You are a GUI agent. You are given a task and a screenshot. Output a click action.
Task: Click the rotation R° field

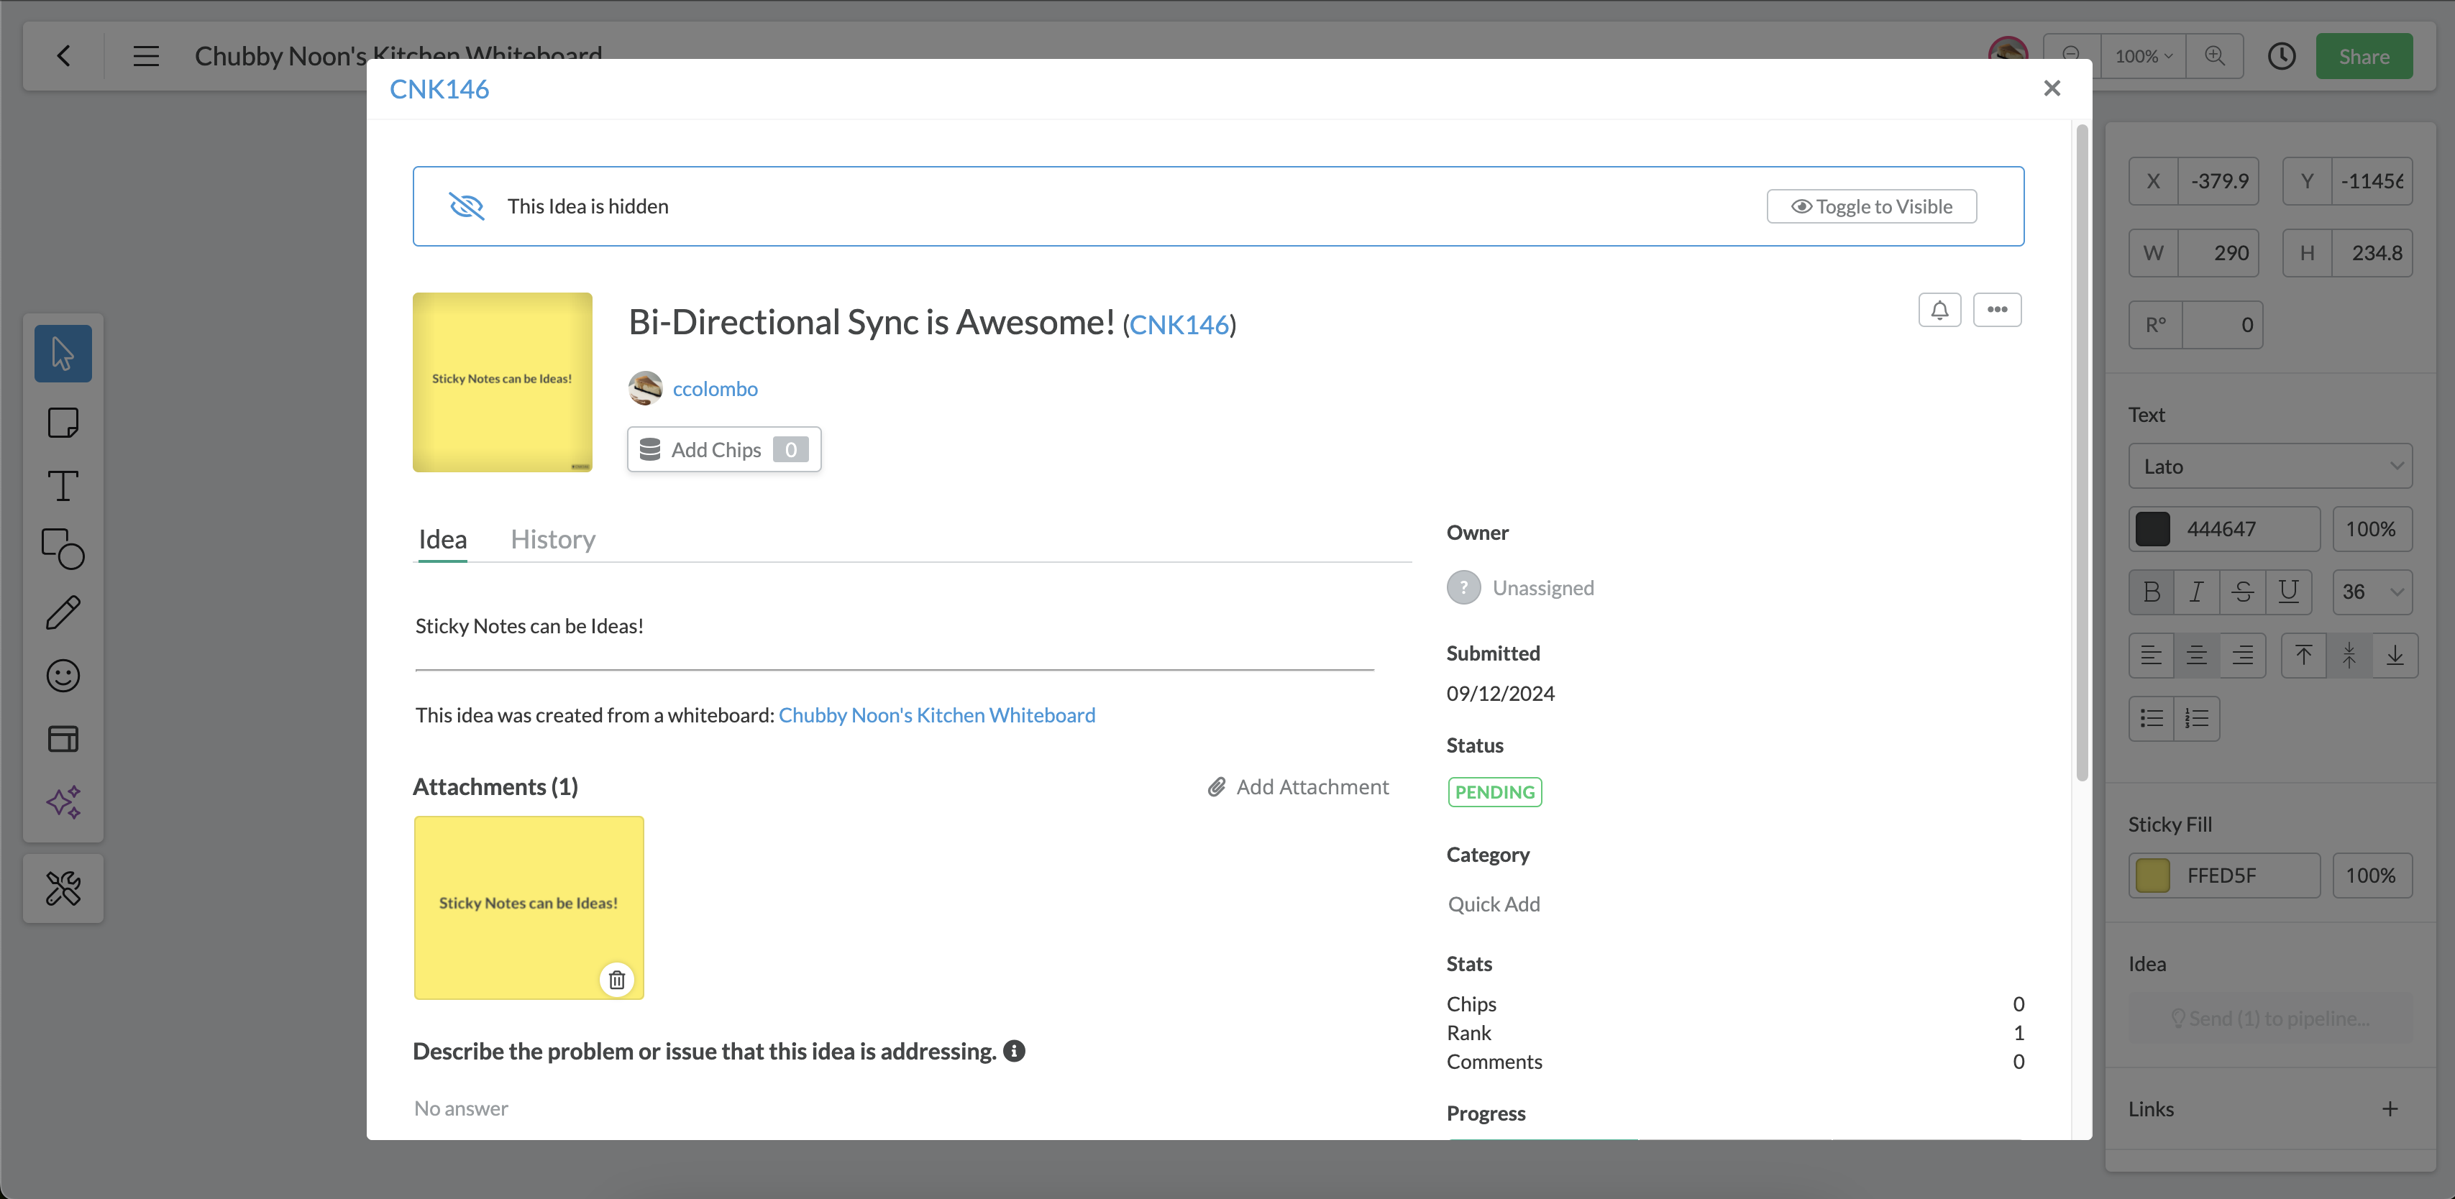[x=2195, y=325]
